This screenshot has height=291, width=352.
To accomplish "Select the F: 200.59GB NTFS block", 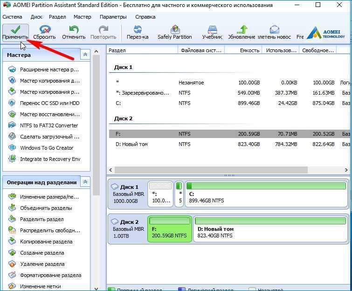I will pyautogui.click(x=170, y=229).
